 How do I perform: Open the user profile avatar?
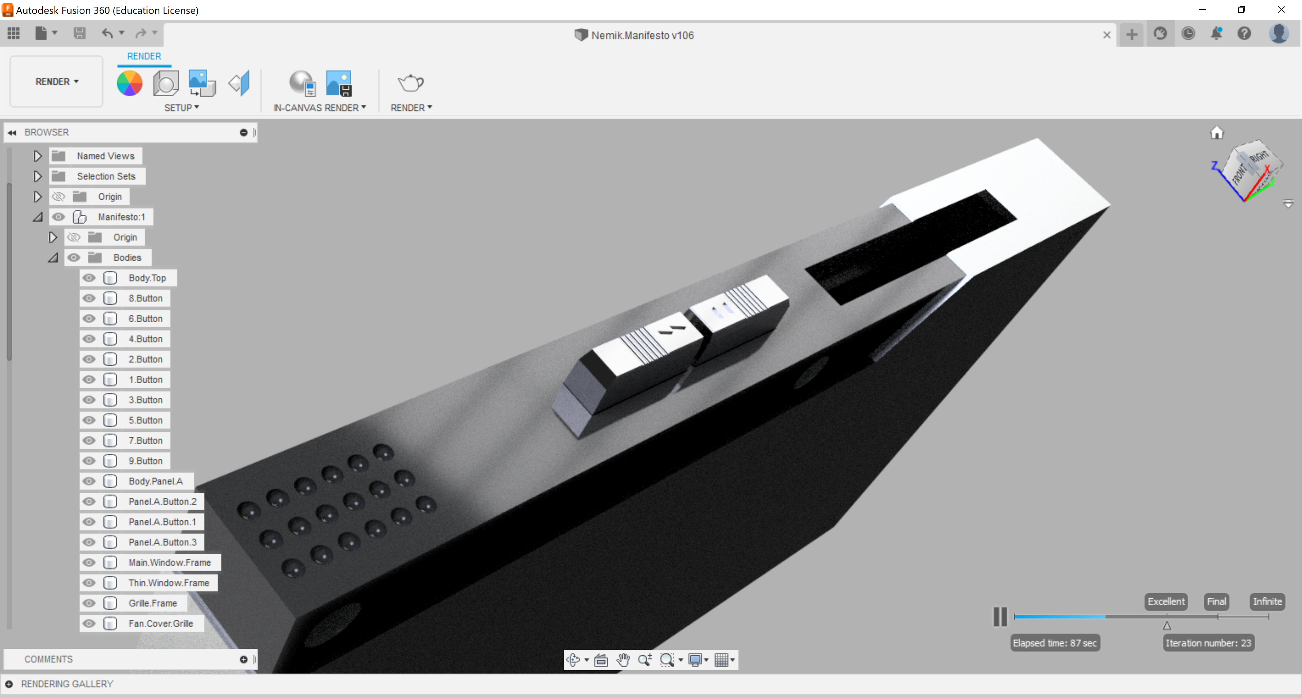pyautogui.click(x=1279, y=34)
